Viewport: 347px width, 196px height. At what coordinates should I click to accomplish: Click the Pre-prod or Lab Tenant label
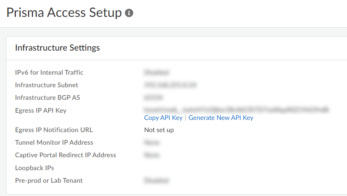click(x=49, y=181)
